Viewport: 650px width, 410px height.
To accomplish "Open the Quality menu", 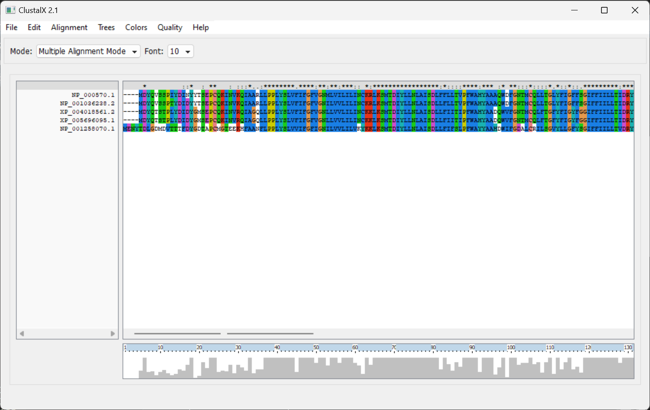I will (170, 27).
